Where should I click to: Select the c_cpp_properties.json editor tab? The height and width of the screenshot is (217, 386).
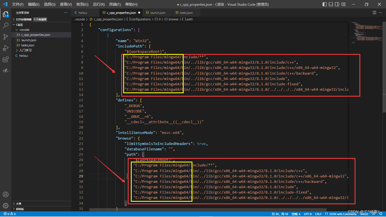click(122, 13)
